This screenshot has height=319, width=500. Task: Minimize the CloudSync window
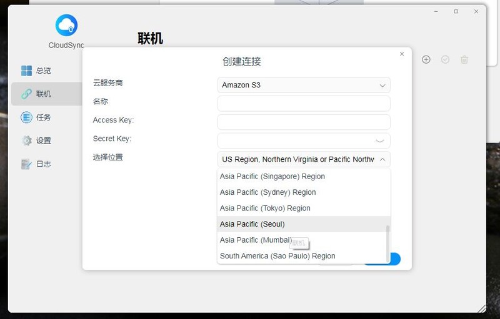coord(436,11)
